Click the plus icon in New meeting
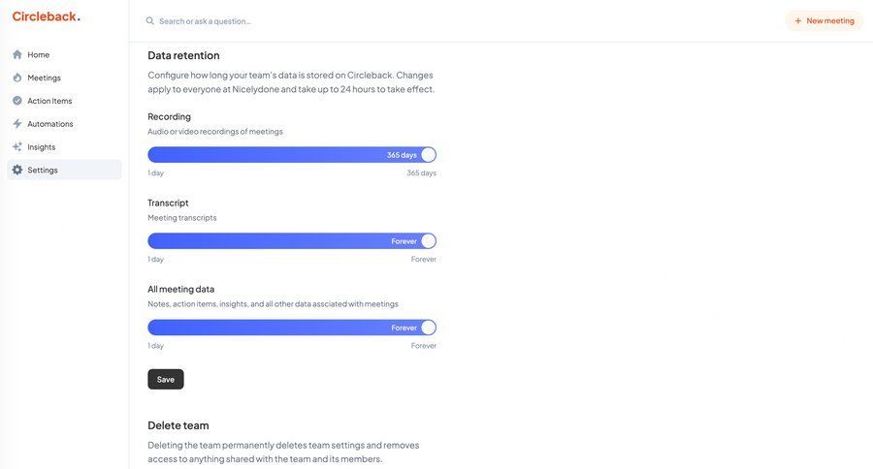The width and height of the screenshot is (873, 469). [798, 20]
